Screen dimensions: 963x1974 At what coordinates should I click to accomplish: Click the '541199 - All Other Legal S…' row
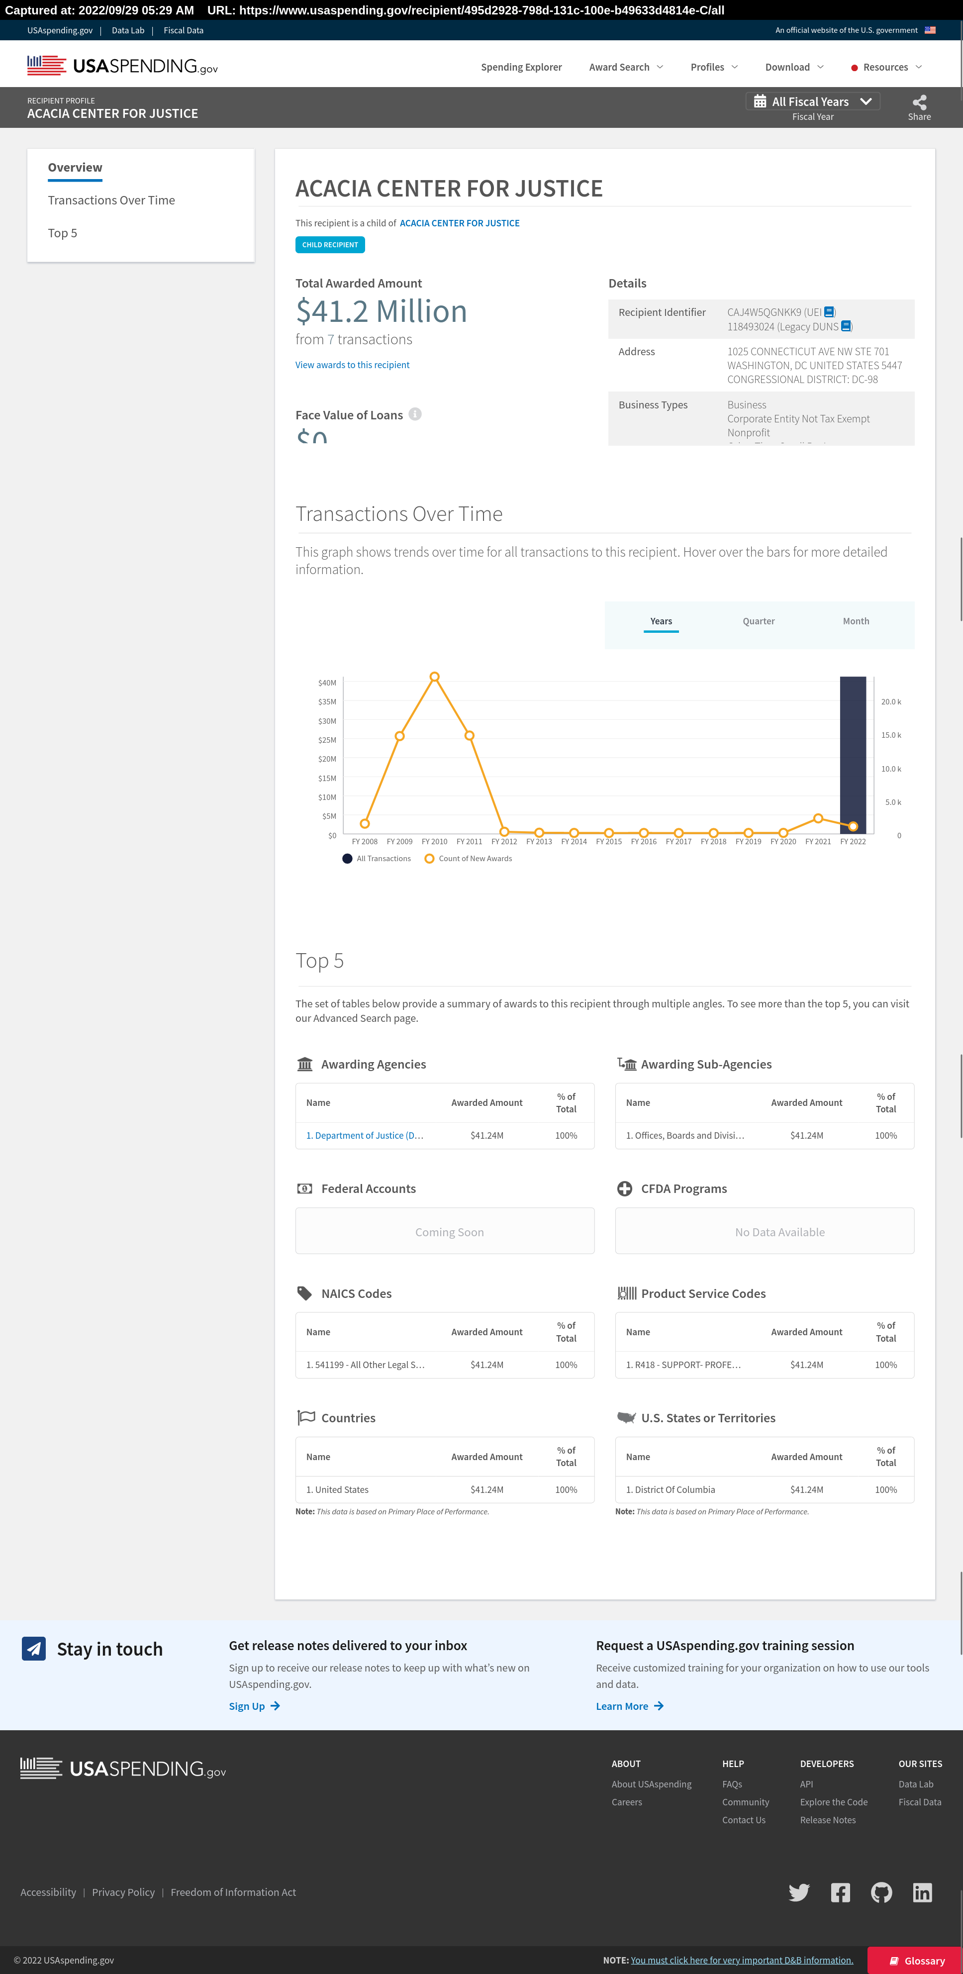(x=445, y=1365)
